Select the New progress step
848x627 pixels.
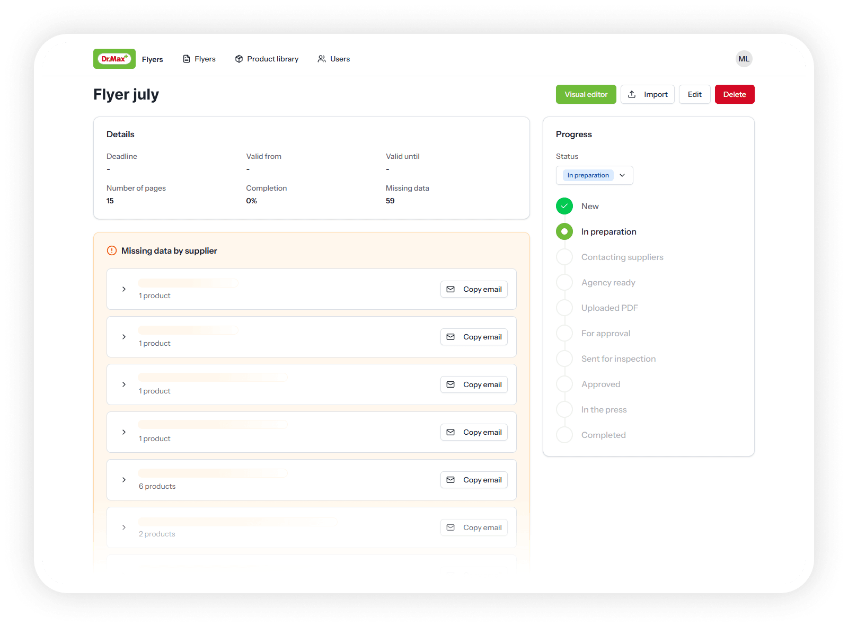click(578, 206)
